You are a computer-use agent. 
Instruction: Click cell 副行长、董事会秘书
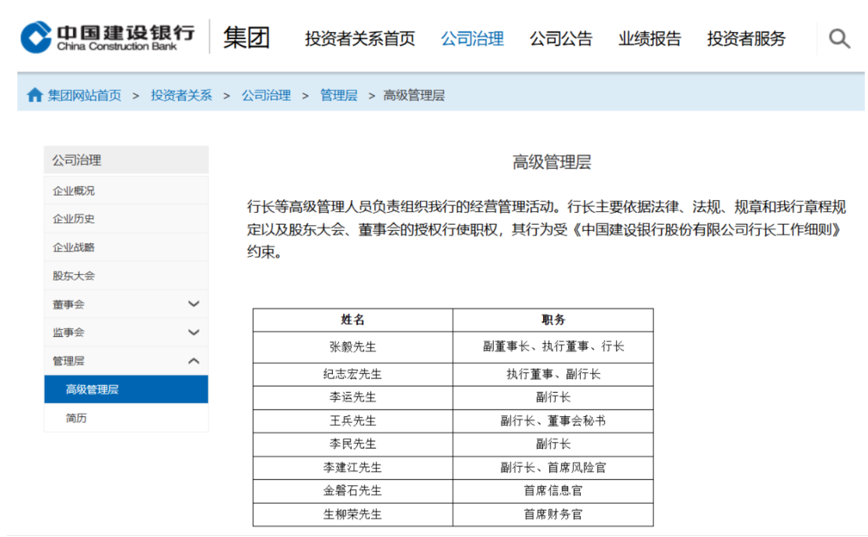[553, 422]
